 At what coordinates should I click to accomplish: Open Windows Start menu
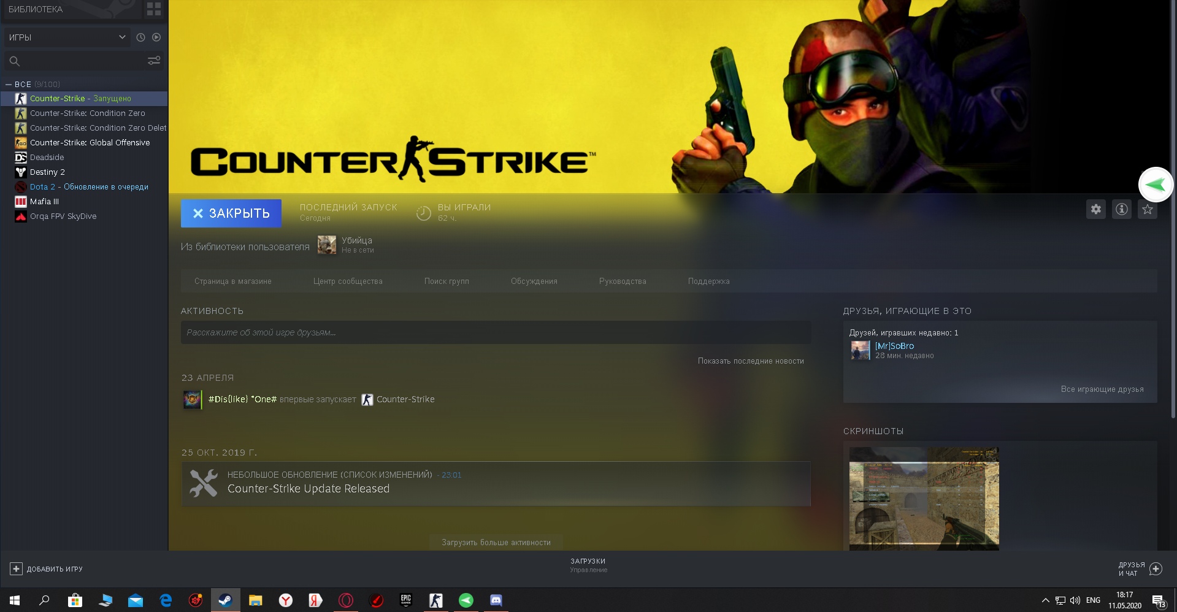coord(15,600)
